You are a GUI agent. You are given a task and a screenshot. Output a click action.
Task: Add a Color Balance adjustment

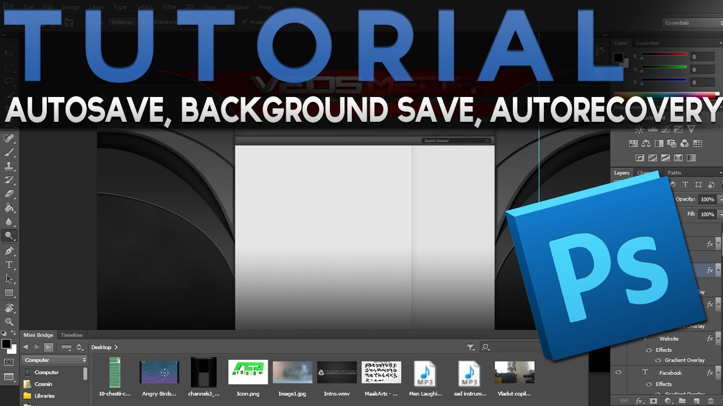pos(646,144)
